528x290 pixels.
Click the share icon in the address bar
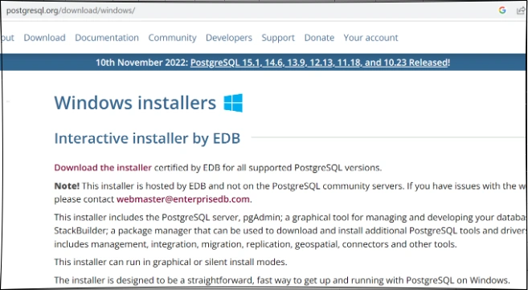(x=521, y=10)
